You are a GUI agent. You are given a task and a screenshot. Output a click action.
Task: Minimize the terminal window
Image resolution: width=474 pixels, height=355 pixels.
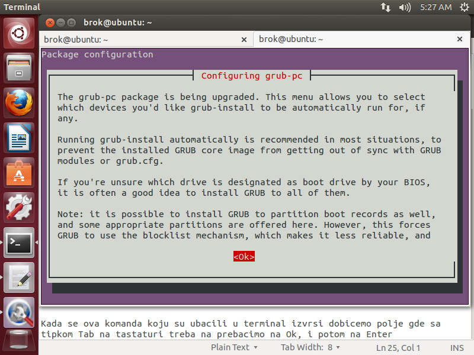pyautogui.click(x=61, y=22)
